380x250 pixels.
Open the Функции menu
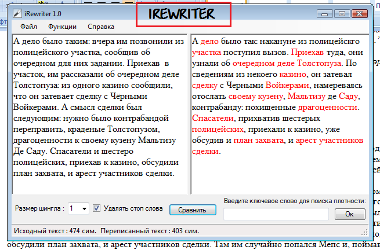point(62,27)
